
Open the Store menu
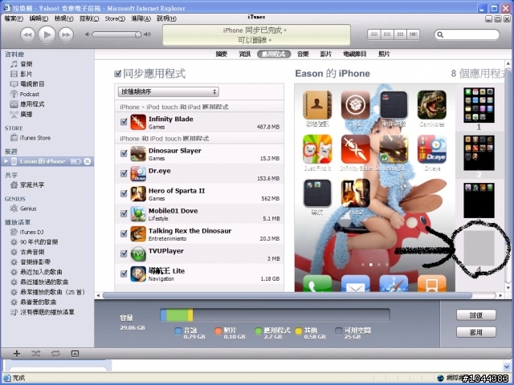pos(115,18)
